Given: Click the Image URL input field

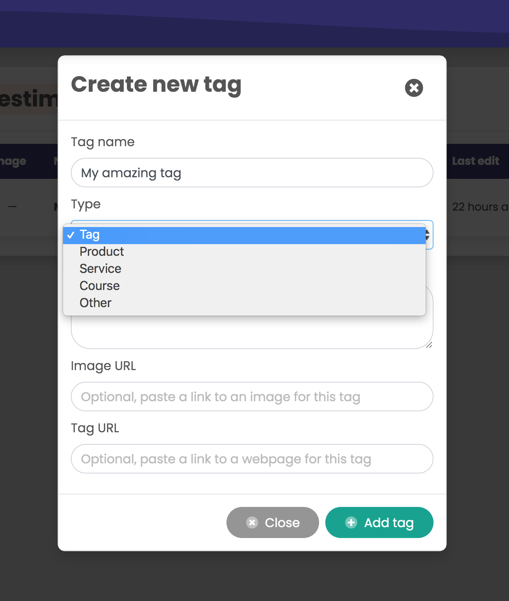Looking at the screenshot, I should point(252,397).
